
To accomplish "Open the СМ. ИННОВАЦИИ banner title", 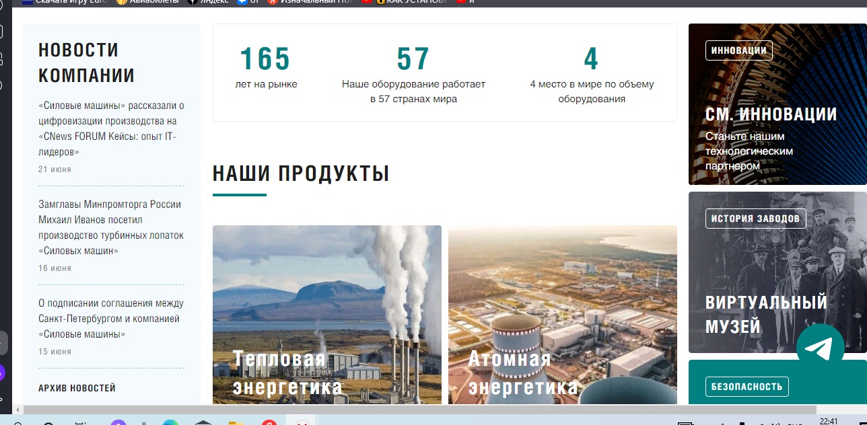I will tap(771, 114).
